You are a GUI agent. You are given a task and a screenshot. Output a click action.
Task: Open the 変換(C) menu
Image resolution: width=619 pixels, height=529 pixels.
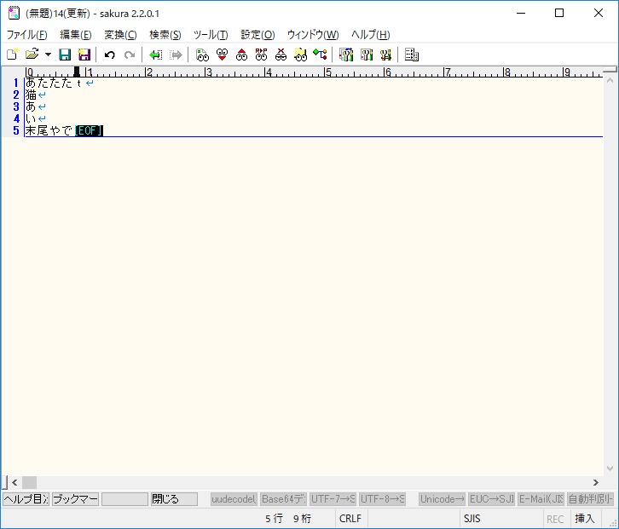point(120,35)
